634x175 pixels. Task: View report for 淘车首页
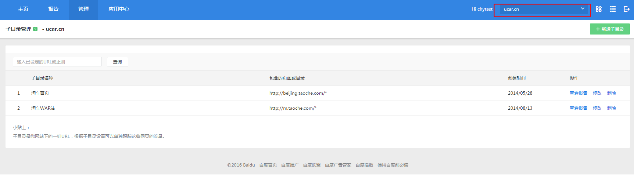578,93
